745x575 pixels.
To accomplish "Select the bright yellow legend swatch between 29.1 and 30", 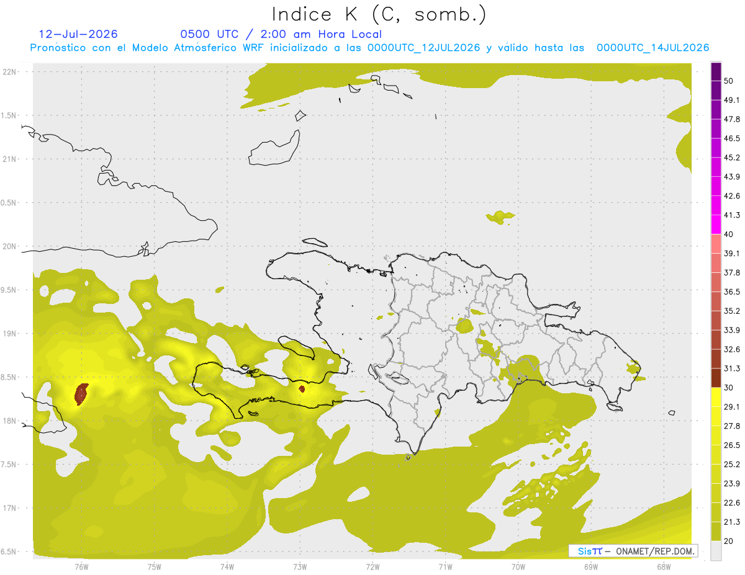I will click(x=716, y=398).
